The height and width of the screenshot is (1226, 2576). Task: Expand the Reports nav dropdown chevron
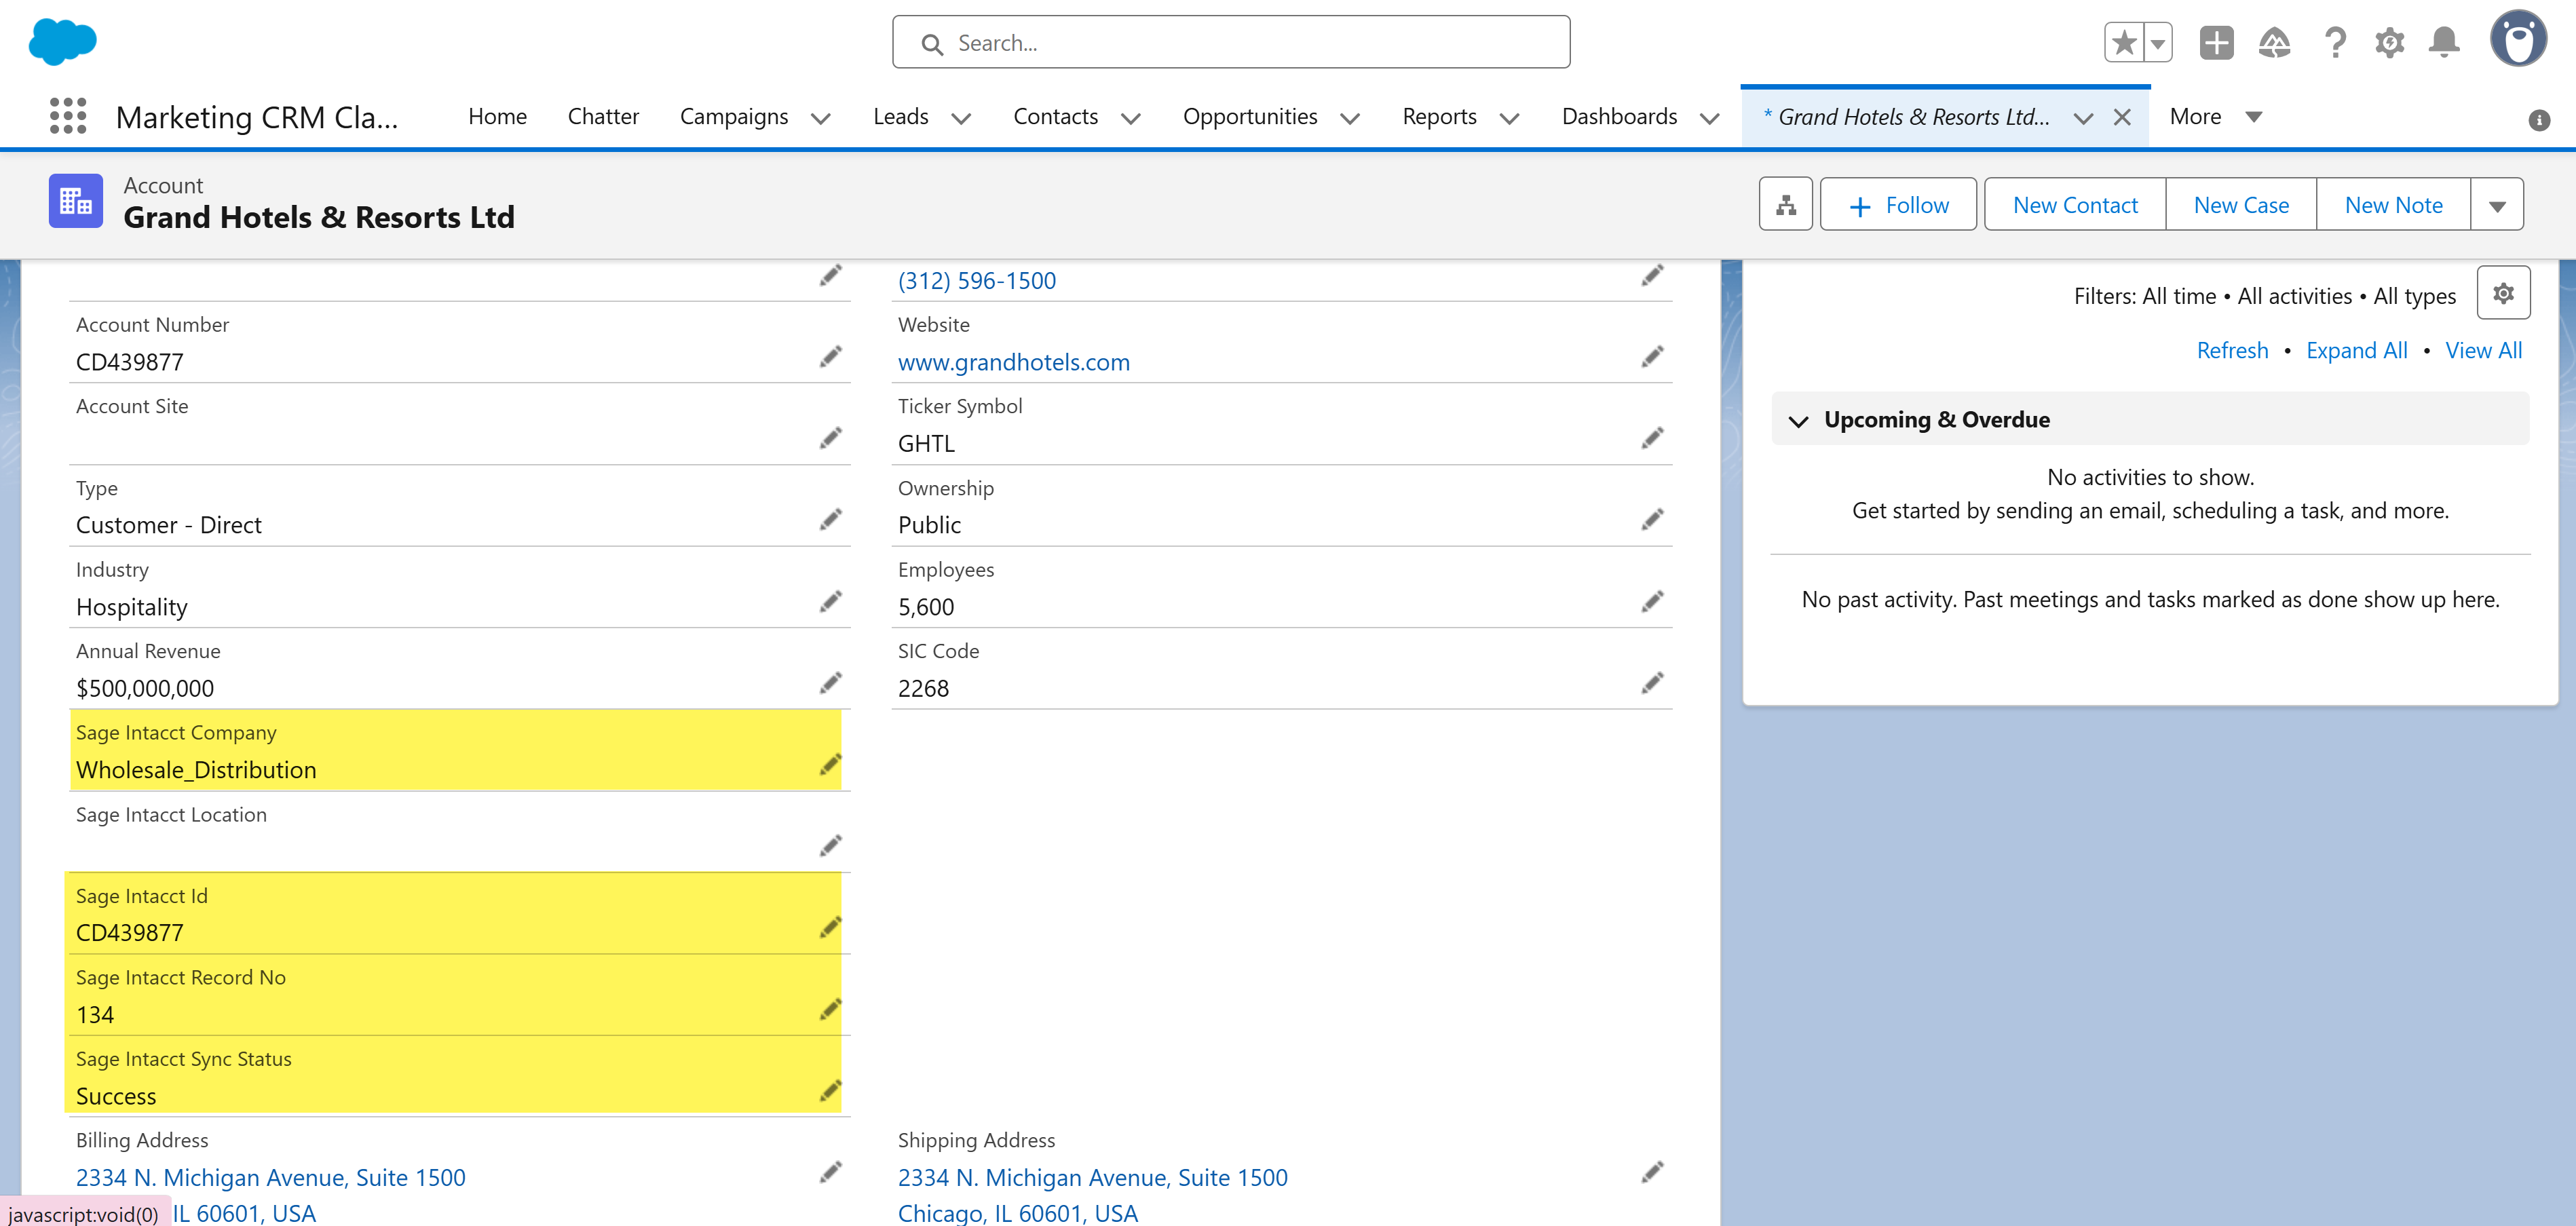click(1509, 118)
